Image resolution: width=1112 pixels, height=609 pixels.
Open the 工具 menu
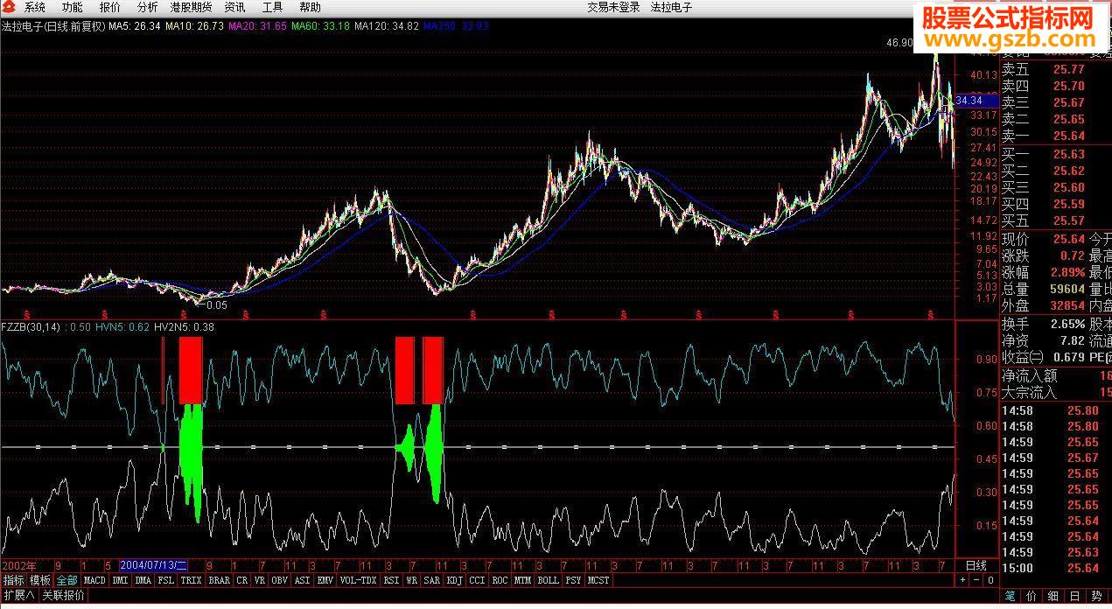pyautogui.click(x=272, y=8)
